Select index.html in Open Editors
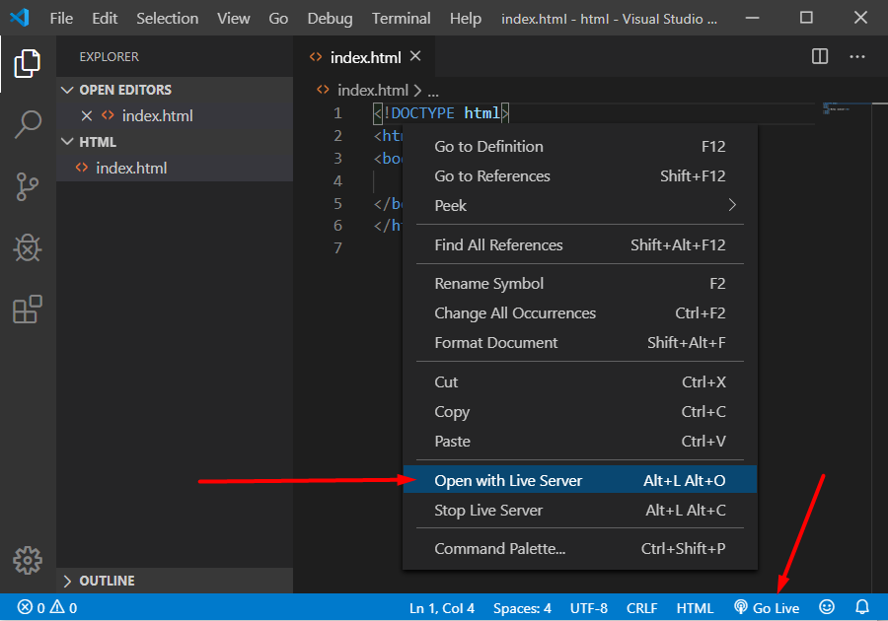The image size is (888, 621). 175,116
